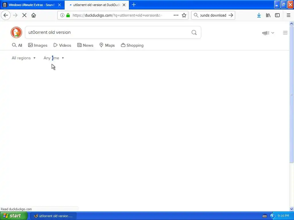
Task: Switch to the Windows Ultimate Extras tab
Action: pos(31,5)
